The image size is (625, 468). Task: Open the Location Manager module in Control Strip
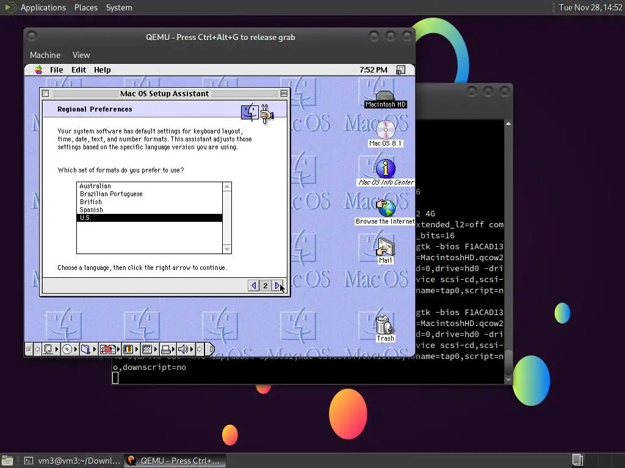tap(108, 349)
